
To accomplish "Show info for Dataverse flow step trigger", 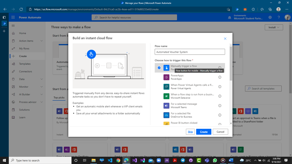I will click(x=220, y=96).
